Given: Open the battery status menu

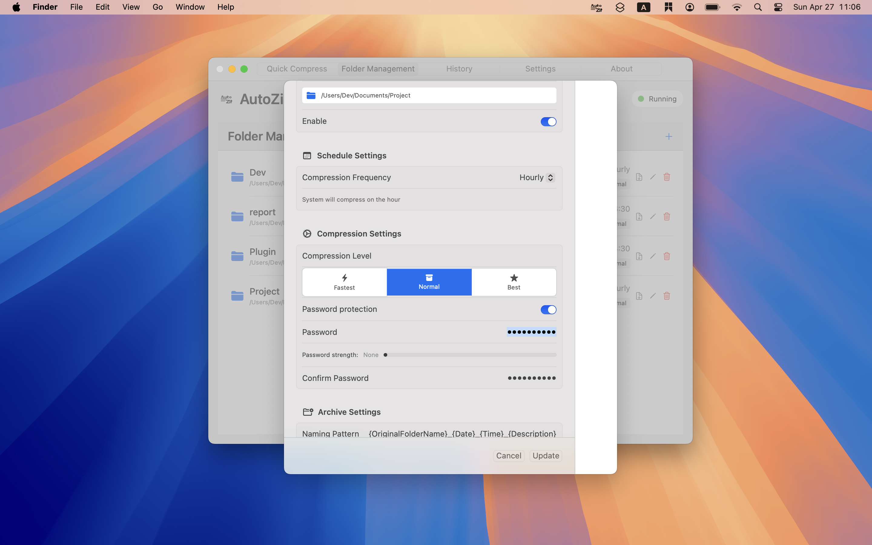Looking at the screenshot, I should pyautogui.click(x=712, y=7).
